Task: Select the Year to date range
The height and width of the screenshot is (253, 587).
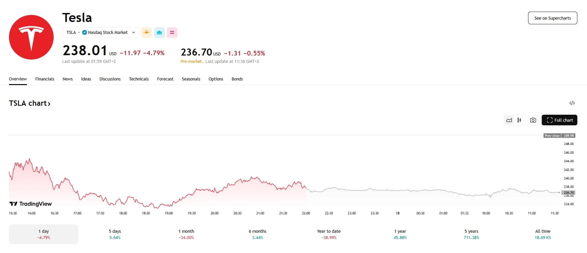Action: [x=329, y=234]
